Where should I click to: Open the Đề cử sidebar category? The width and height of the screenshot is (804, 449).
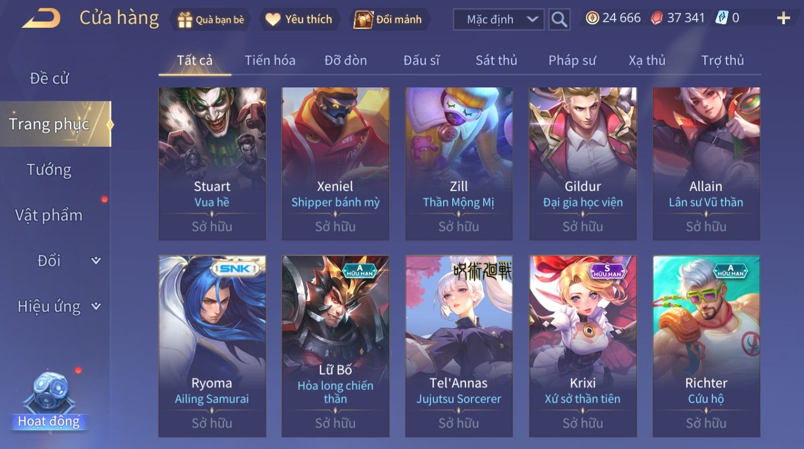(x=49, y=78)
